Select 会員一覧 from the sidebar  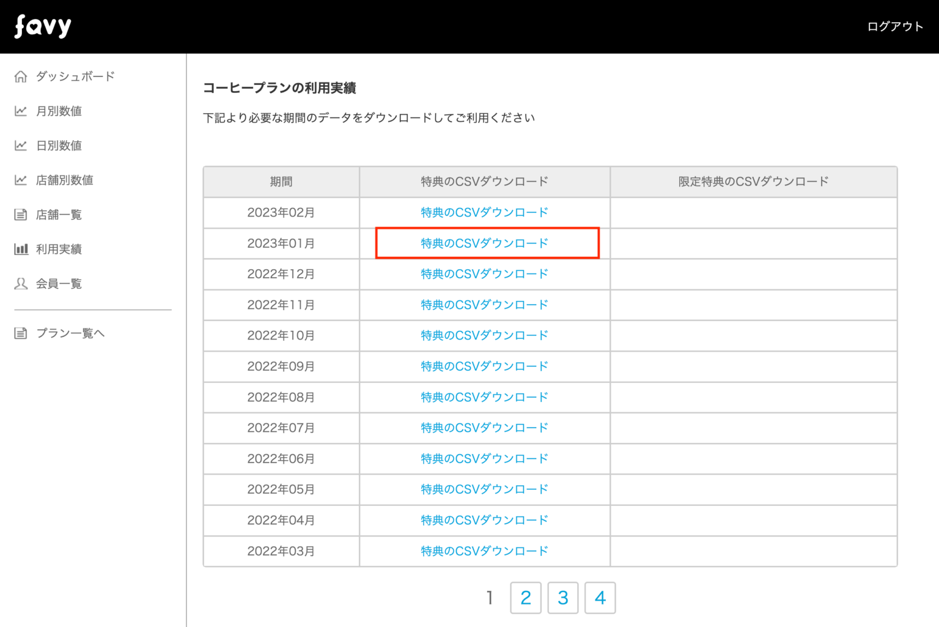59,283
